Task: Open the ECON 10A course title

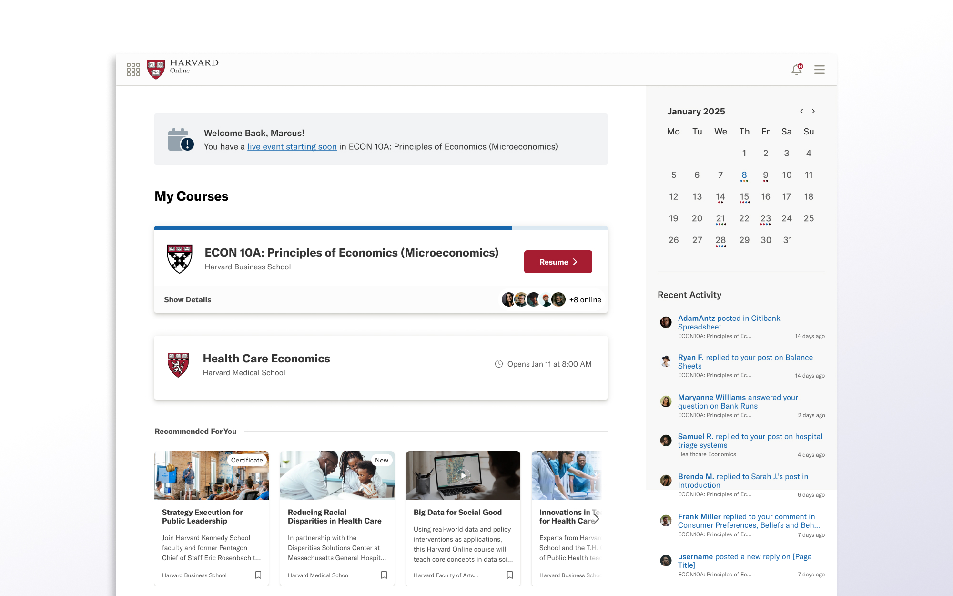Action: click(x=352, y=253)
